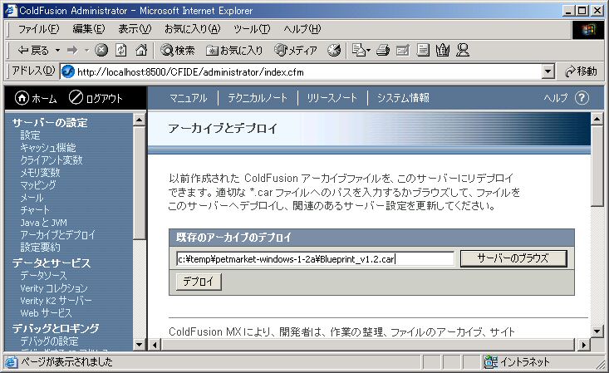Image resolution: width=609 pixels, height=373 pixels.
Task: Open データソース in the sidebar
Action: pos(43,276)
